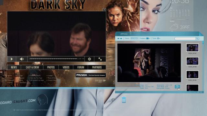Open the VIDEOS tab

pyautogui.click(x=66, y=67)
